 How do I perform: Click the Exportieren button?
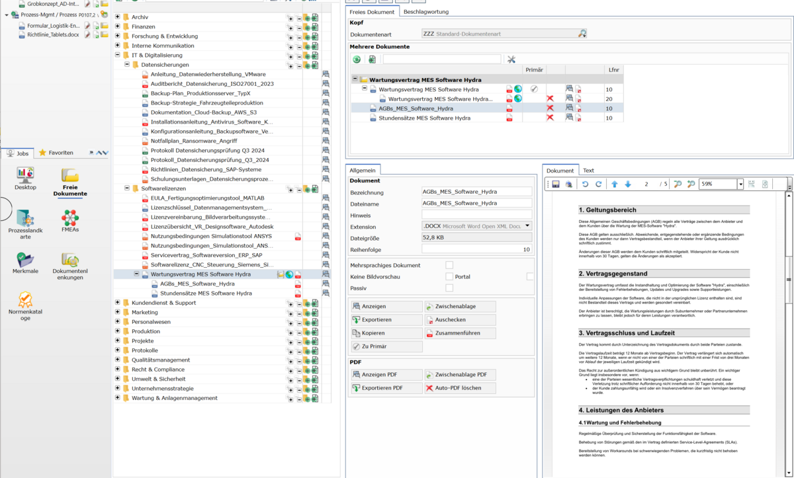click(386, 320)
